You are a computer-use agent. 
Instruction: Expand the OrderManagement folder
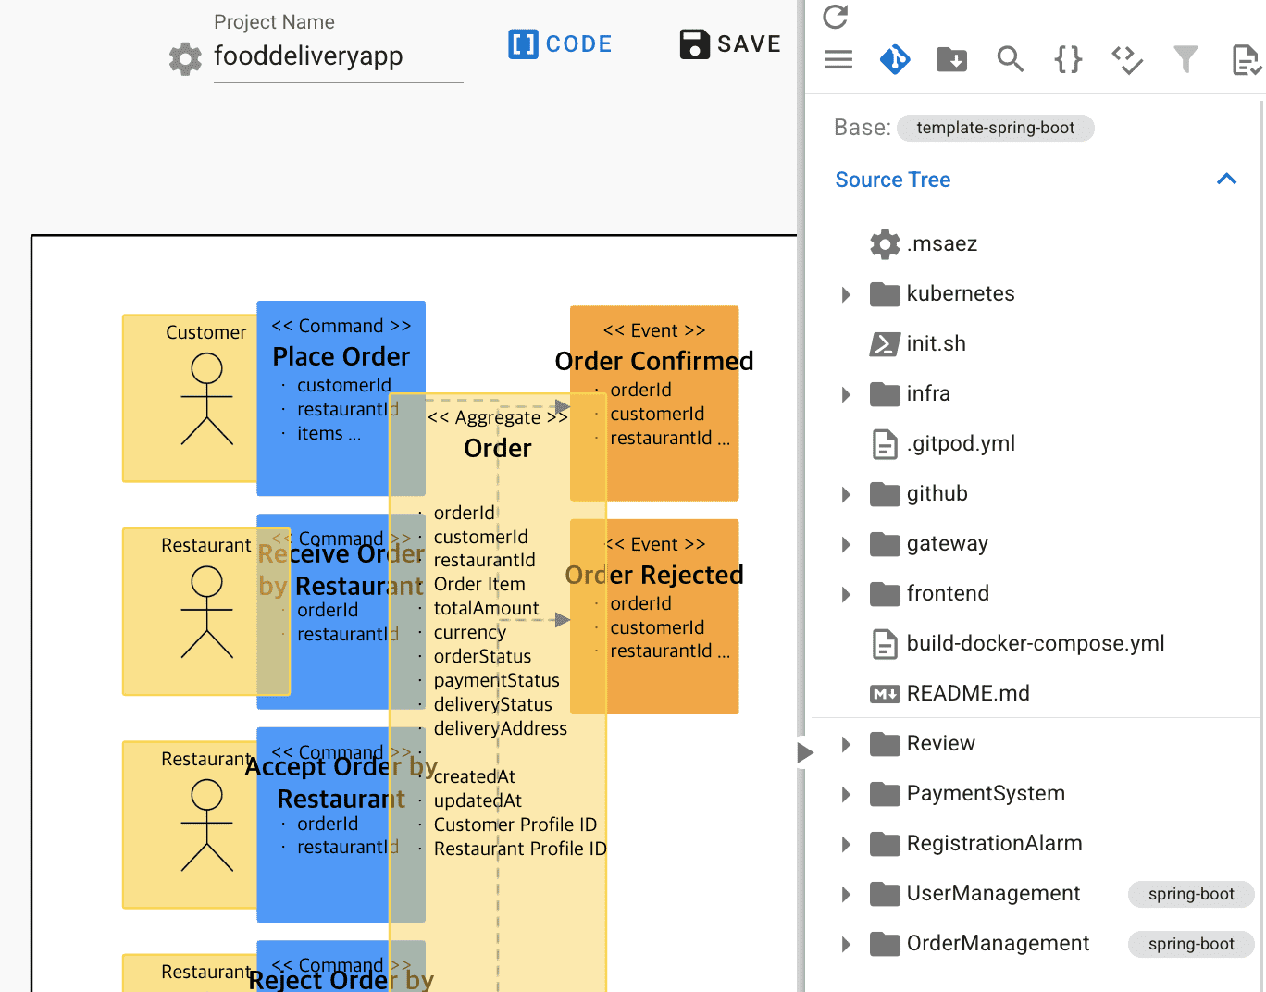(x=846, y=944)
